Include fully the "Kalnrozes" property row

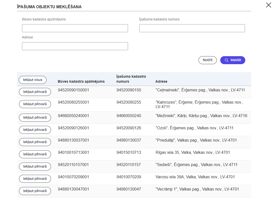[35, 104]
